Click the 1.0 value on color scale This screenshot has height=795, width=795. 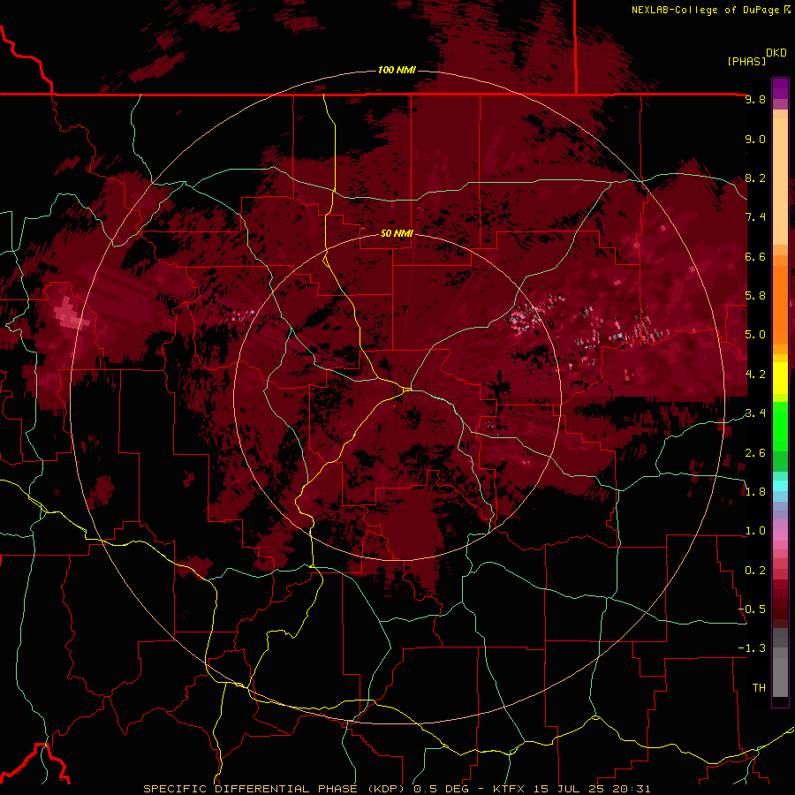tap(755, 532)
